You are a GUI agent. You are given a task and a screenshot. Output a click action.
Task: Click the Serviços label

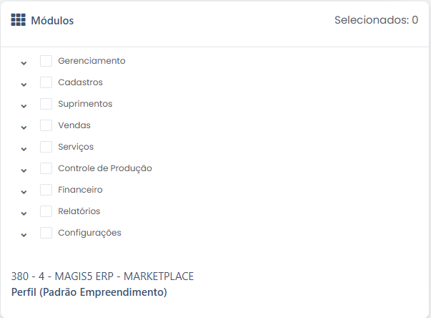click(x=76, y=147)
